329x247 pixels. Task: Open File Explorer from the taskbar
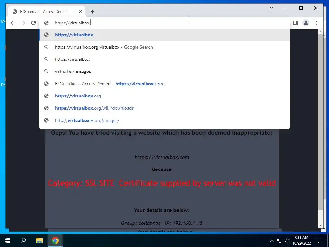pos(39,241)
